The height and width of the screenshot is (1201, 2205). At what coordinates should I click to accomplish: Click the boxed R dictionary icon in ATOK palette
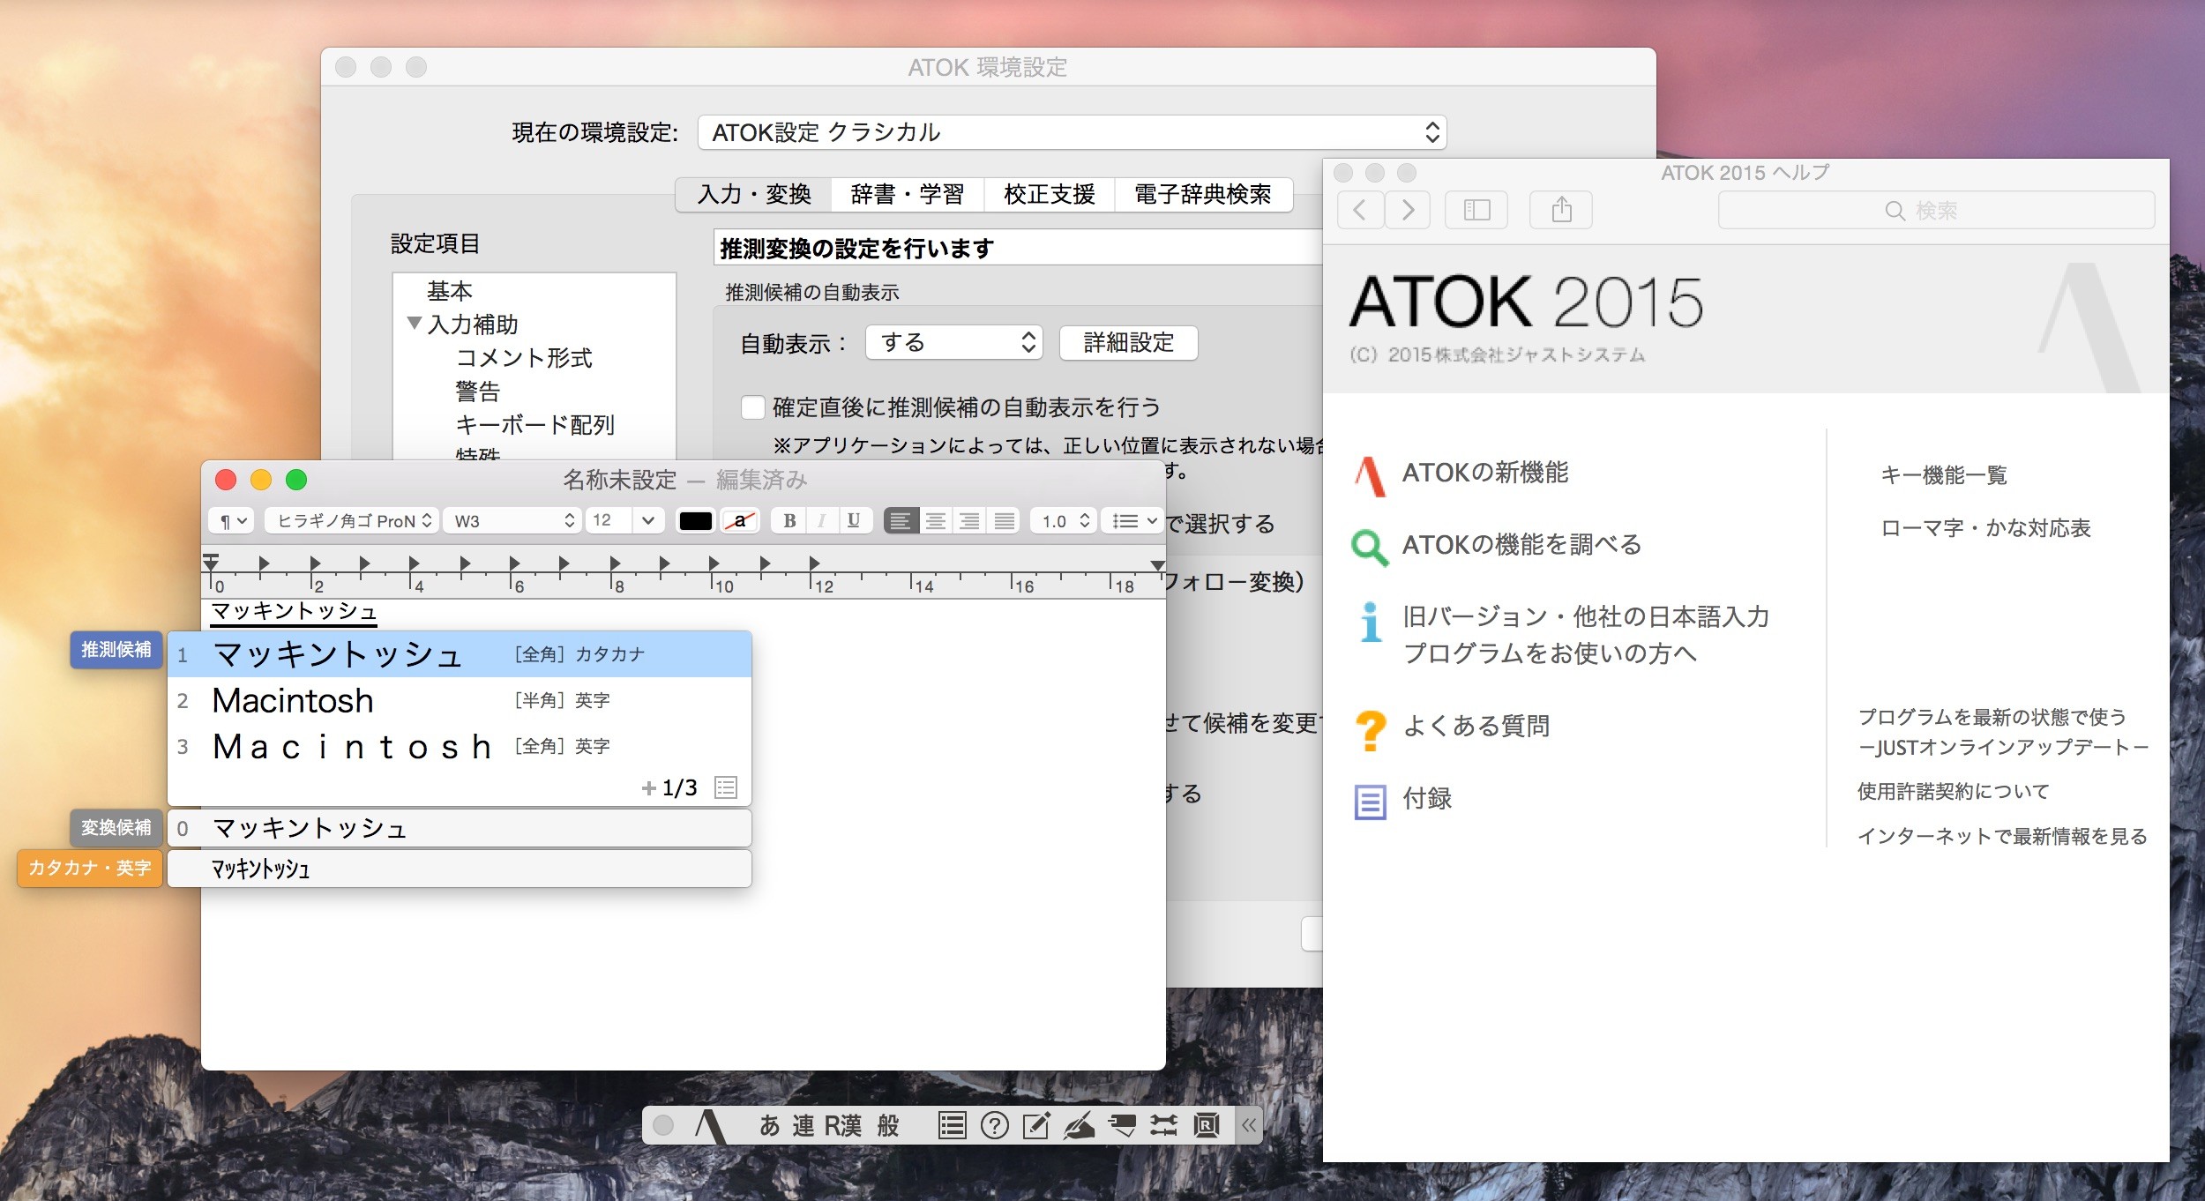click(1206, 1125)
